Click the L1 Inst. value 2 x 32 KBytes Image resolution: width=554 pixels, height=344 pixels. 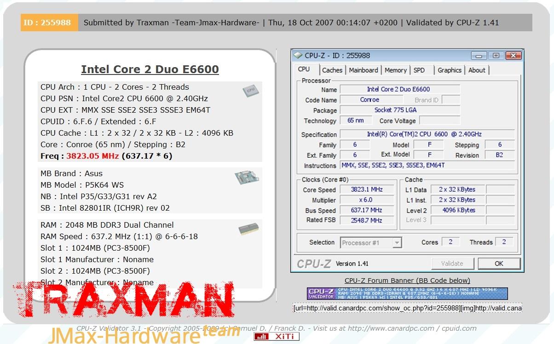click(x=457, y=200)
